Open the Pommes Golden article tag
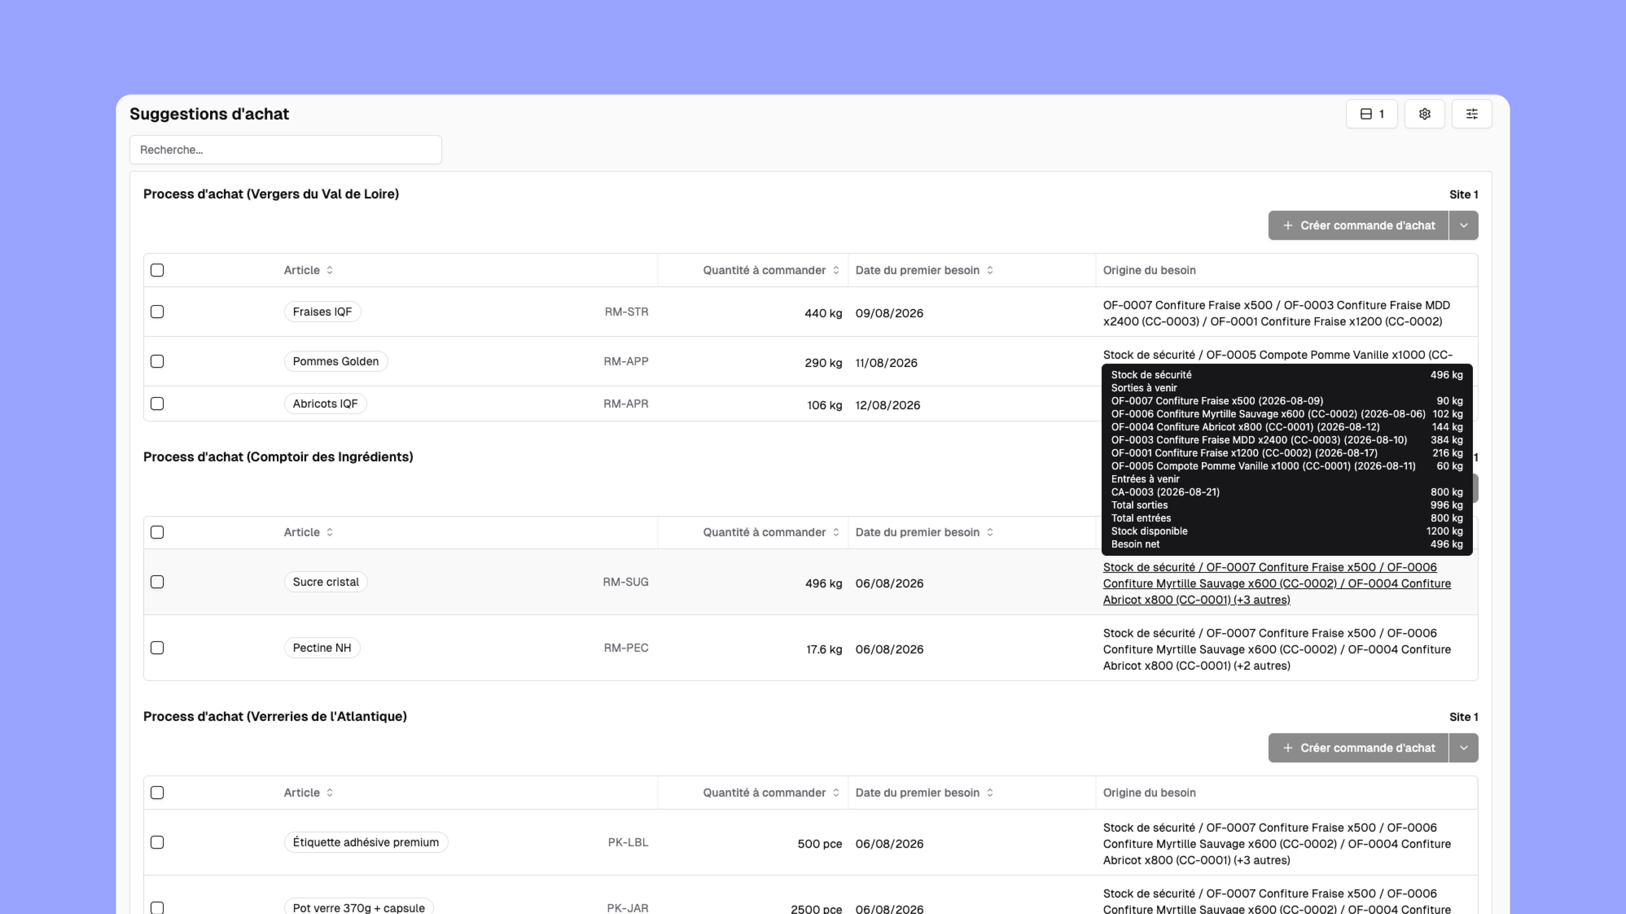Image resolution: width=1626 pixels, height=914 pixels. click(336, 362)
